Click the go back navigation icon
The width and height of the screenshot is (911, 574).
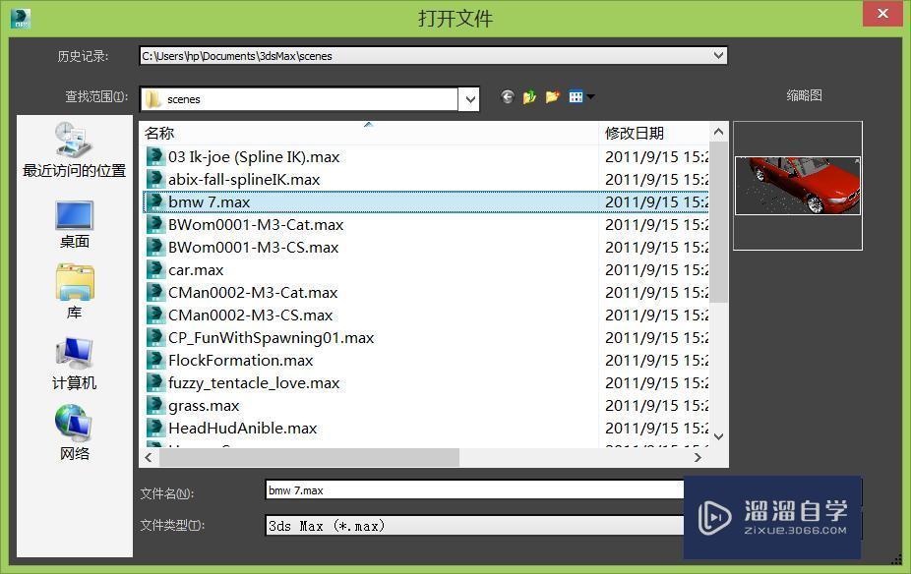[508, 97]
